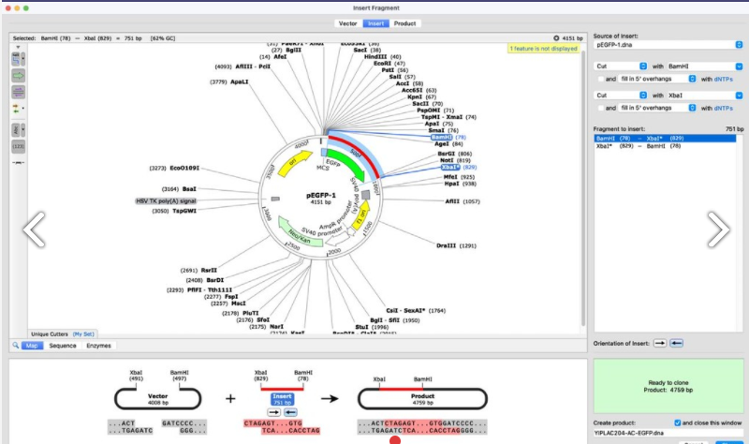This screenshot has height=444, width=749.
Task: Click the gray SV40 poly(A) signal box
Action: point(365,195)
